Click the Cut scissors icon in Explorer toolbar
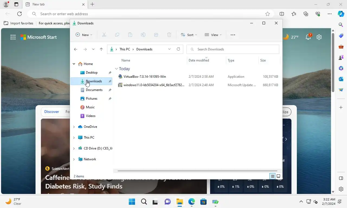This screenshot has height=208, width=347. point(104,35)
